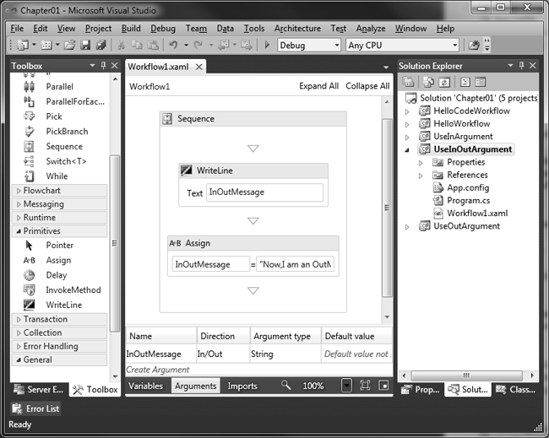The image size is (549, 438).
Task: Toggle the designer overview map icon
Action: pyautogui.click(x=383, y=386)
